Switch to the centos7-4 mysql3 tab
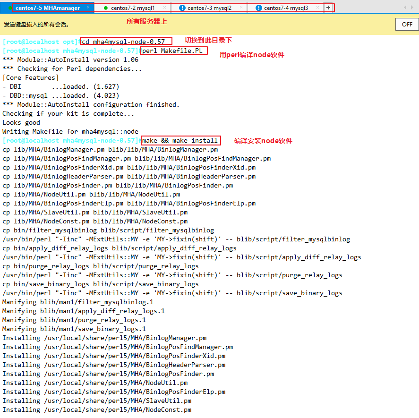 coord(286,8)
